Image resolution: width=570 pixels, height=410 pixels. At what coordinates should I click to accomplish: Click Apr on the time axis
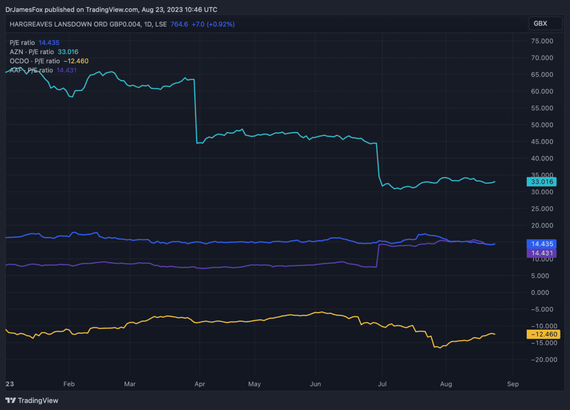tap(200, 383)
